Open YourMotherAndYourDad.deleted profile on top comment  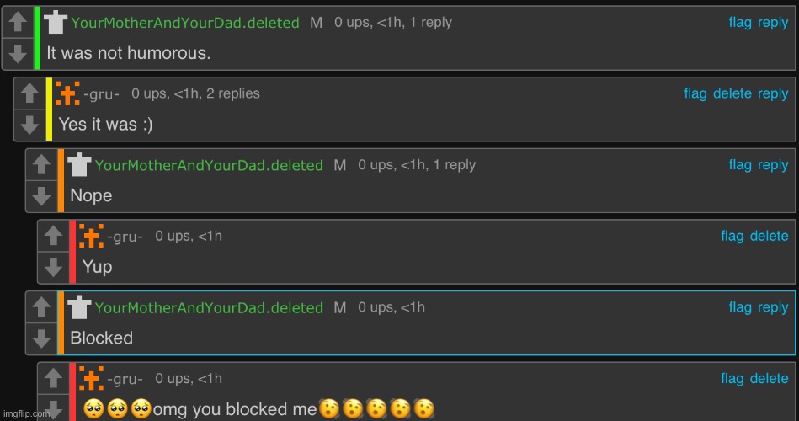185,23
